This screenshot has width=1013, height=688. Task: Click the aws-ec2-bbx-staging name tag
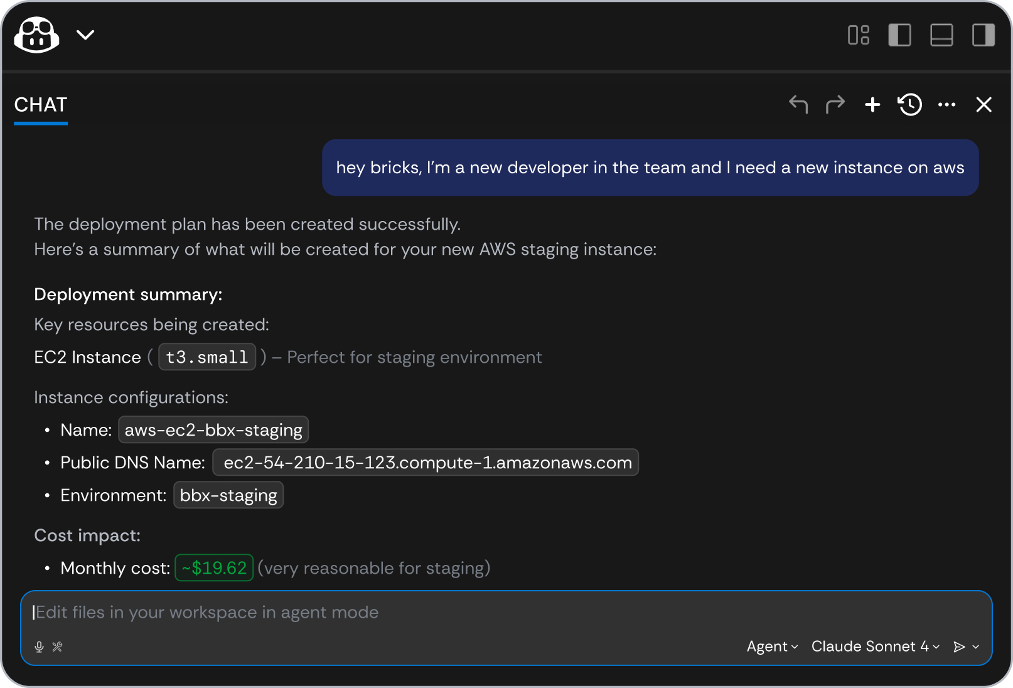(x=213, y=430)
